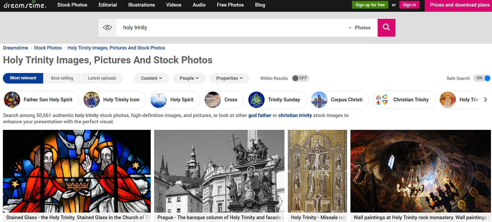Open the Prague baroque column photo
Screen dimensions: 492x222
tap(219, 171)
